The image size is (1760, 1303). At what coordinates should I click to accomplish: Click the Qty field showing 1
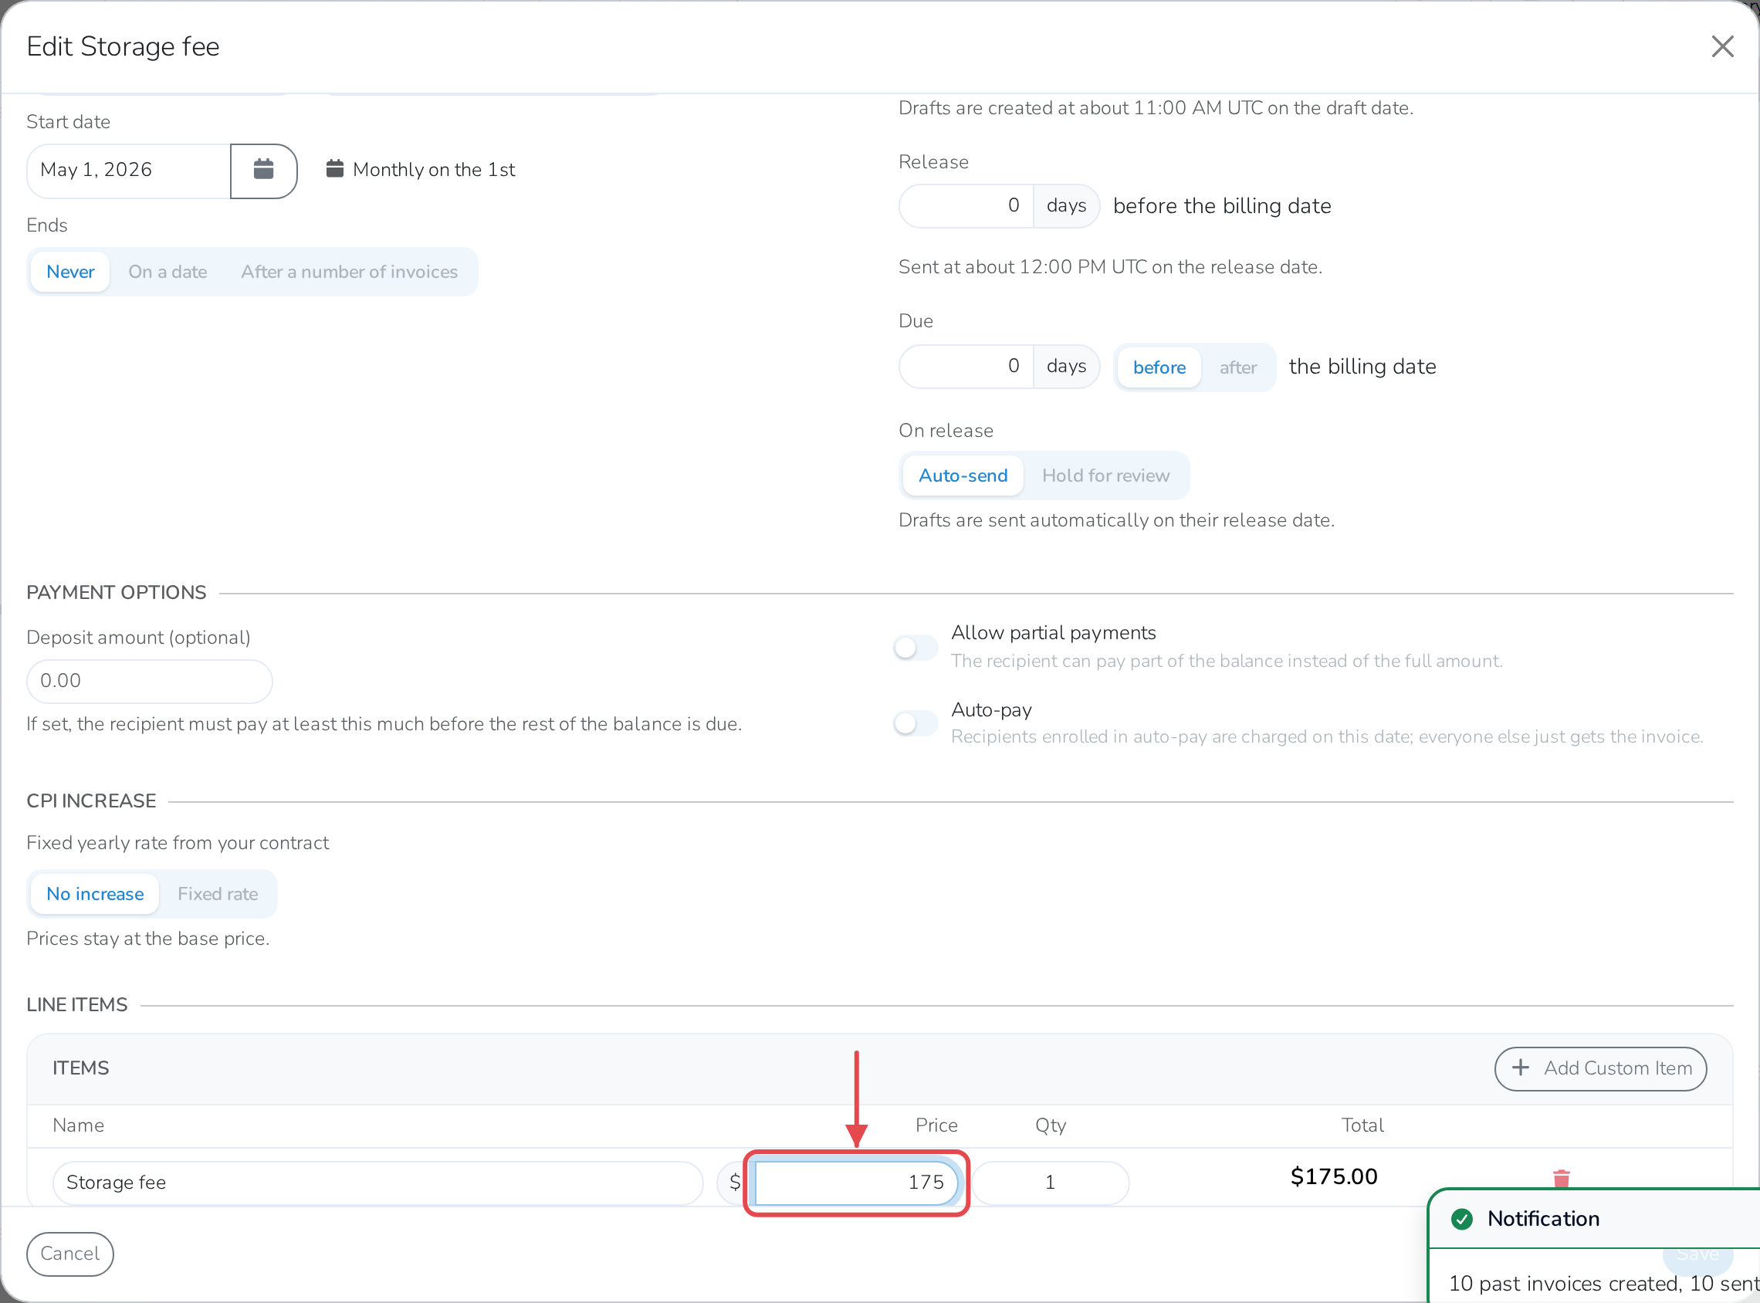[1051, 1183]
